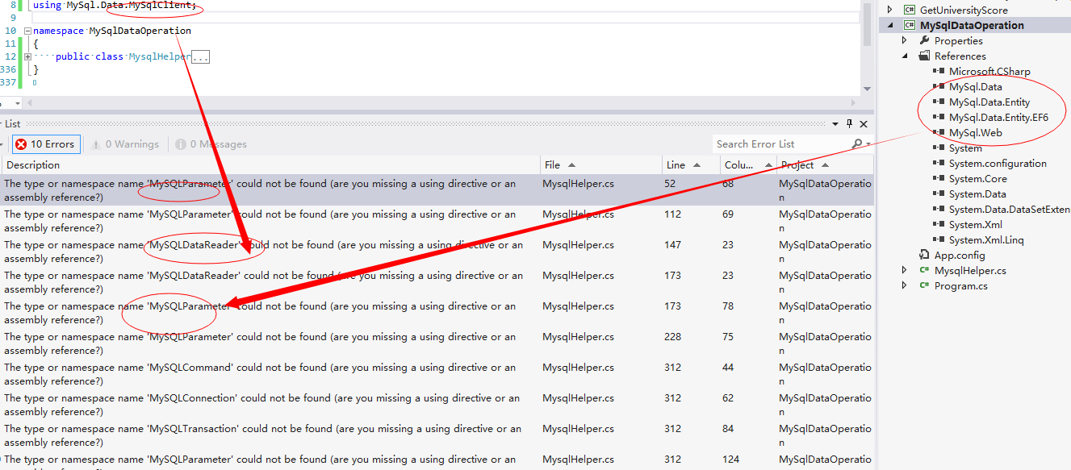Viewport: 1071px width, 470px height.
Task: Select the System.configuration reference icon
Action: point(939,163)
